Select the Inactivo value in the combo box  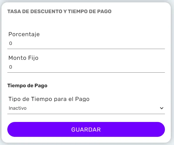pyautogui.click(x=18, y=108)
